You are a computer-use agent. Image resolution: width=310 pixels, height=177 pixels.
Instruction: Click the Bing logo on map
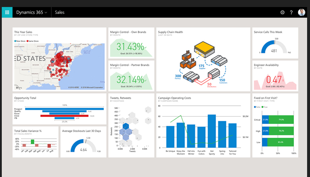[x=19, y=87]
